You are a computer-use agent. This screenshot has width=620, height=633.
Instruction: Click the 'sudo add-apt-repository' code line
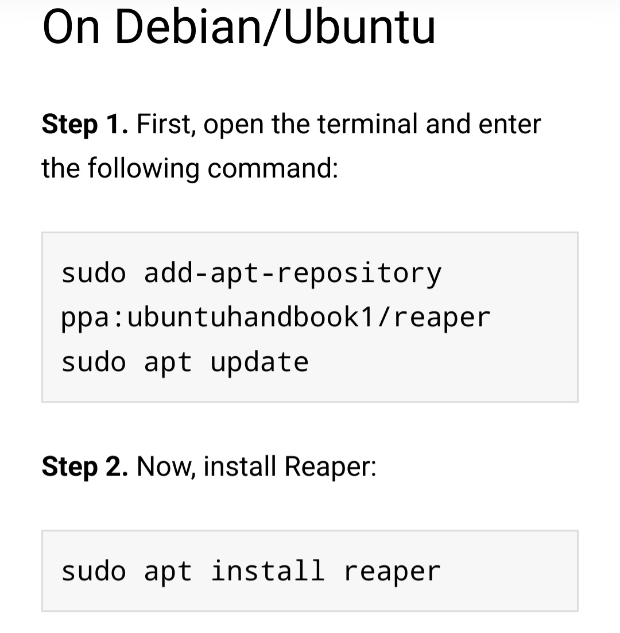251,274
